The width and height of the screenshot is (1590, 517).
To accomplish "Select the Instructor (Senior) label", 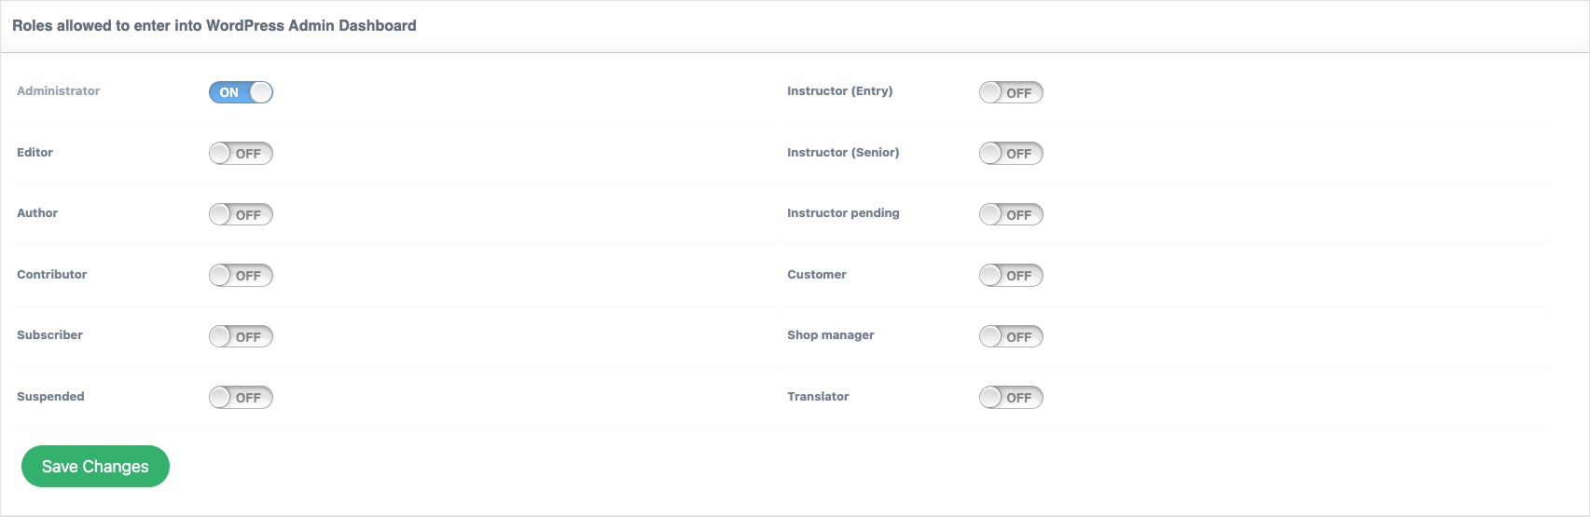I will 843,153.
